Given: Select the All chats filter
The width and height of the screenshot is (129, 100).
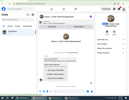Looking at the screenshot, I should tap(4, 26).
